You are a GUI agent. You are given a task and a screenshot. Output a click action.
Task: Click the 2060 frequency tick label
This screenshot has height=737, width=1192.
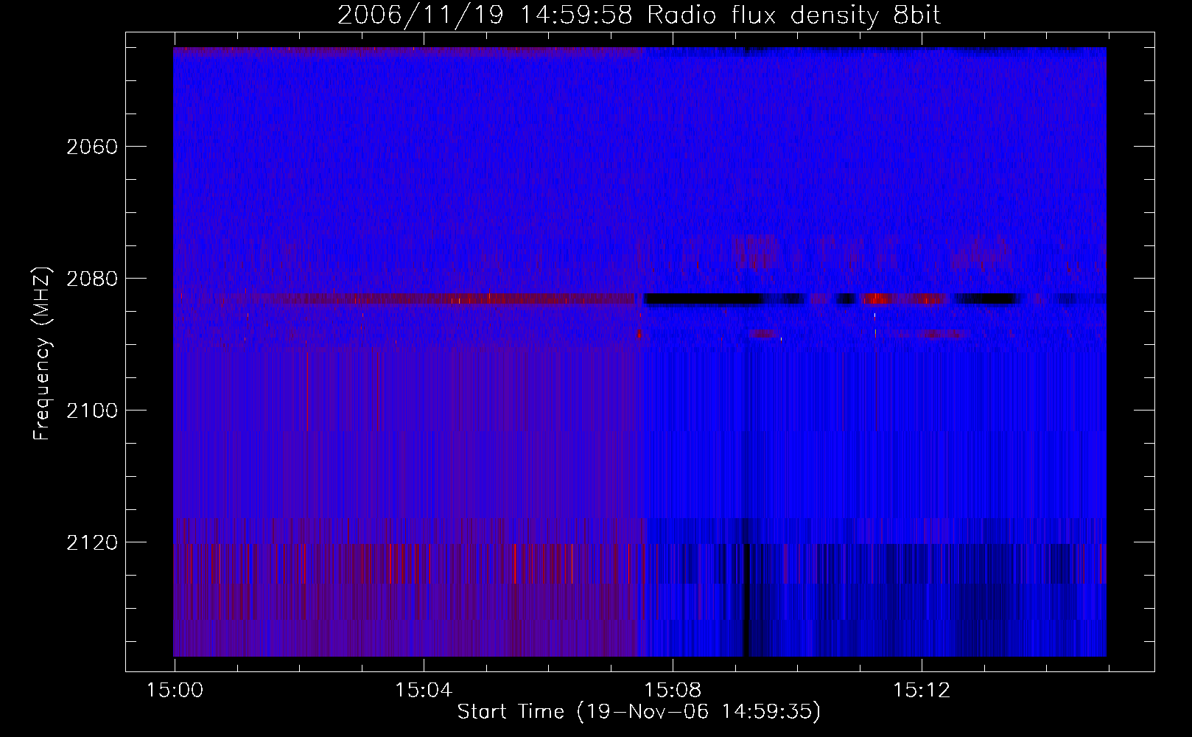pos(92,147)
